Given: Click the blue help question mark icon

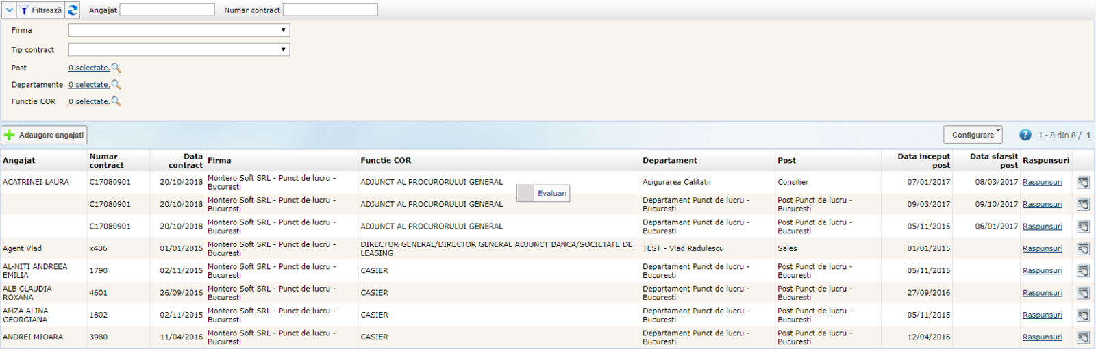Looking at the screenshot, I should click(1025, 135).
